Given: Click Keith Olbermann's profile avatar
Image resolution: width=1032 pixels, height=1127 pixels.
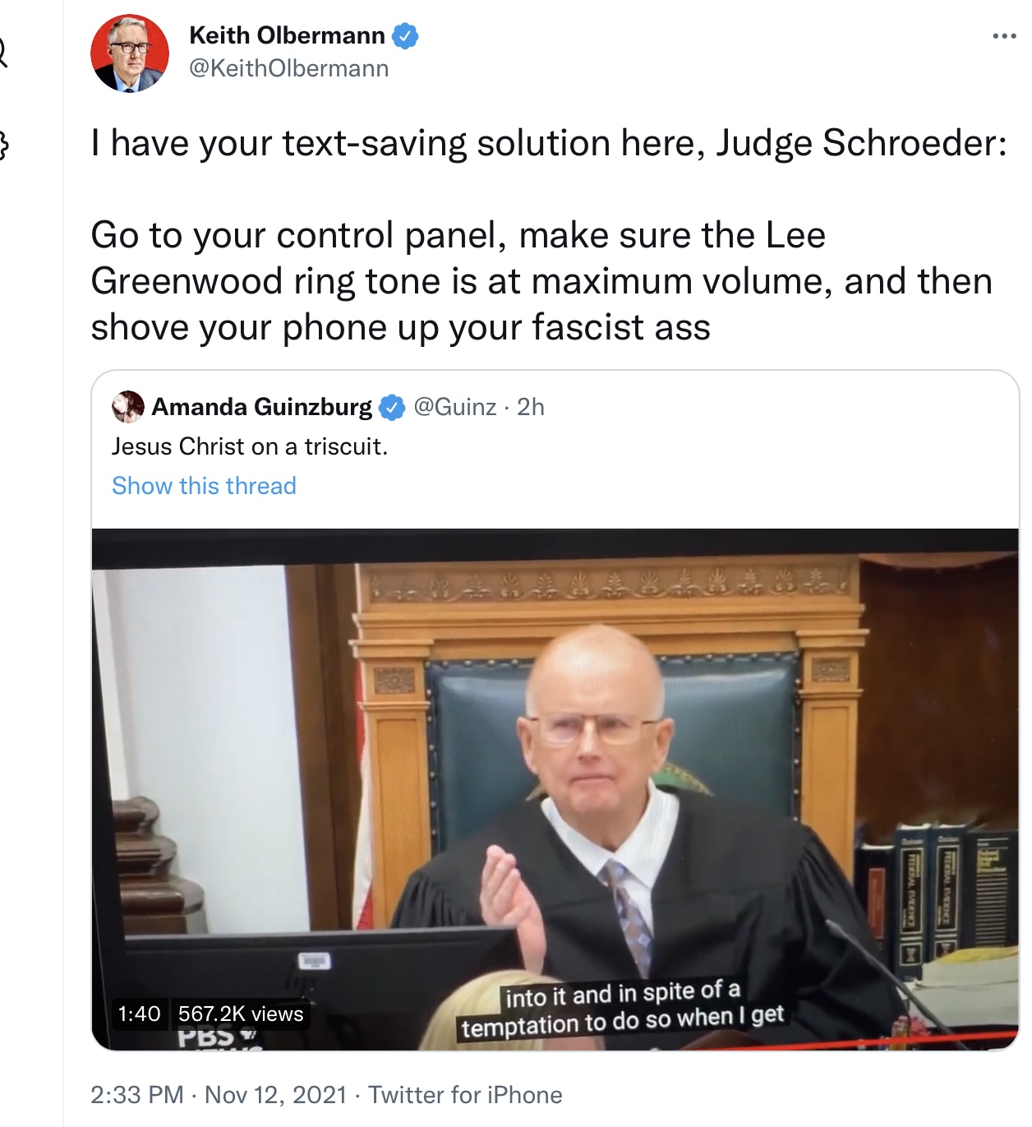Looking at the screenshot, I should [x=130, y=53].
